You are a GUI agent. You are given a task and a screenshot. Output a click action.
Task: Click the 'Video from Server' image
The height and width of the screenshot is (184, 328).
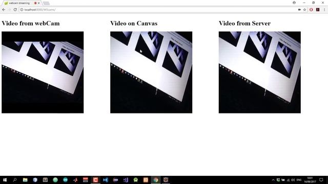tap(260, 73)
